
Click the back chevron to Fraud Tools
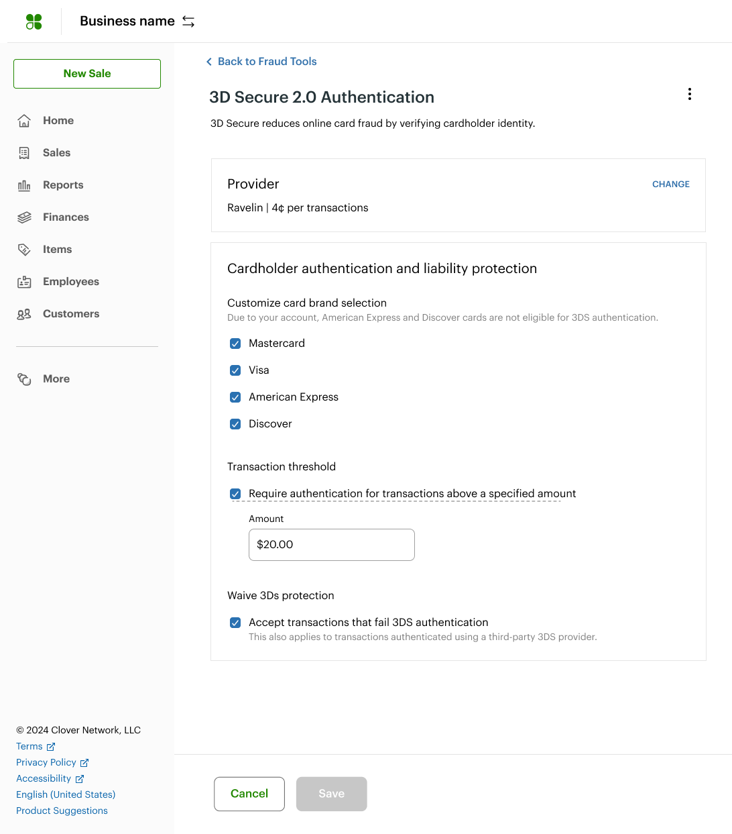(x=209, y=61)
